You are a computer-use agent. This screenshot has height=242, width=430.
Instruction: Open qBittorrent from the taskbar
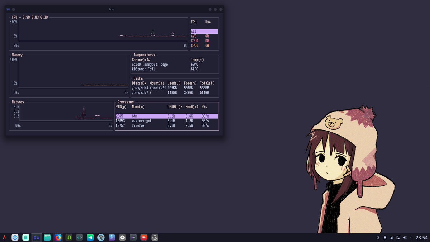point(79,237)
